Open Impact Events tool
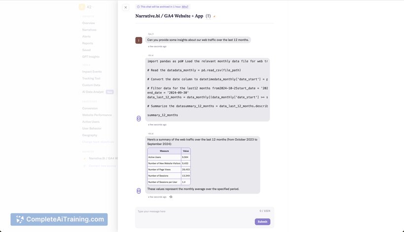The height and width of the screenshot is (232, 404). coord(92,71)
